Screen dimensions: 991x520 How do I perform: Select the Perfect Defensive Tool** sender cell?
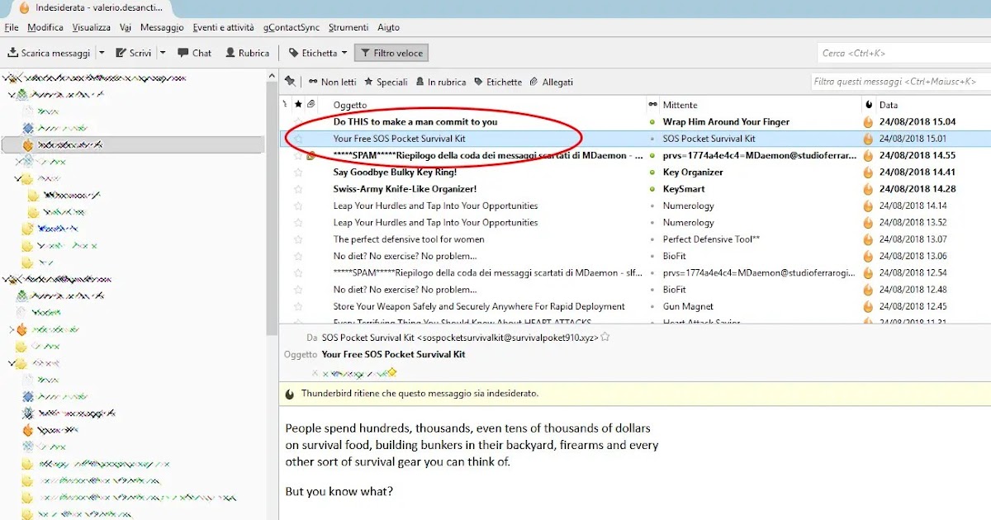coord(711,239)
